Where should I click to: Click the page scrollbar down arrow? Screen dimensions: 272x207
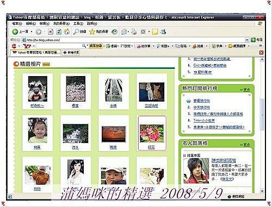point(262,191)
